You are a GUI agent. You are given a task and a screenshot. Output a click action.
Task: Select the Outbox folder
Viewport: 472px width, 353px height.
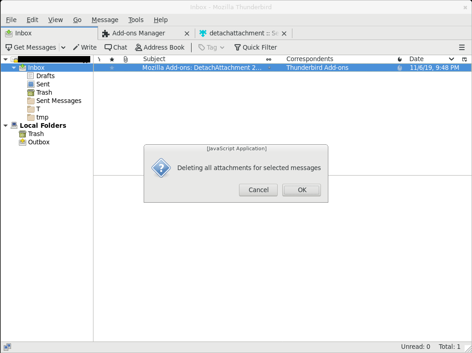tap(39, 142)
